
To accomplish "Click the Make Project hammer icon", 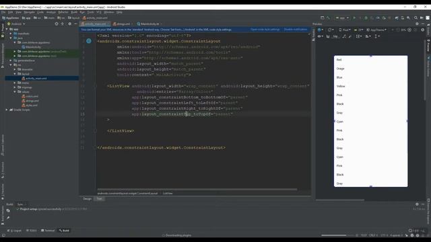I will (x=328, y=18).
